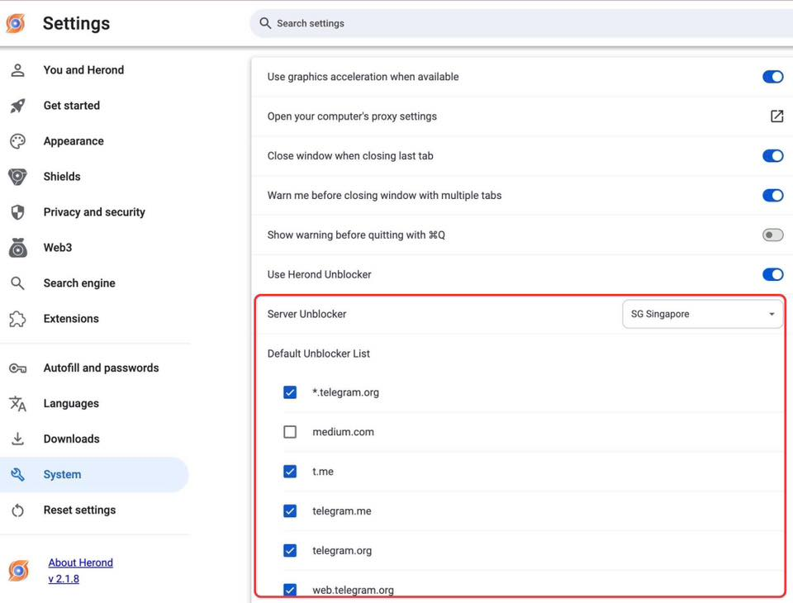Click the *.telegram.org domain text

[x=345, y=392]
